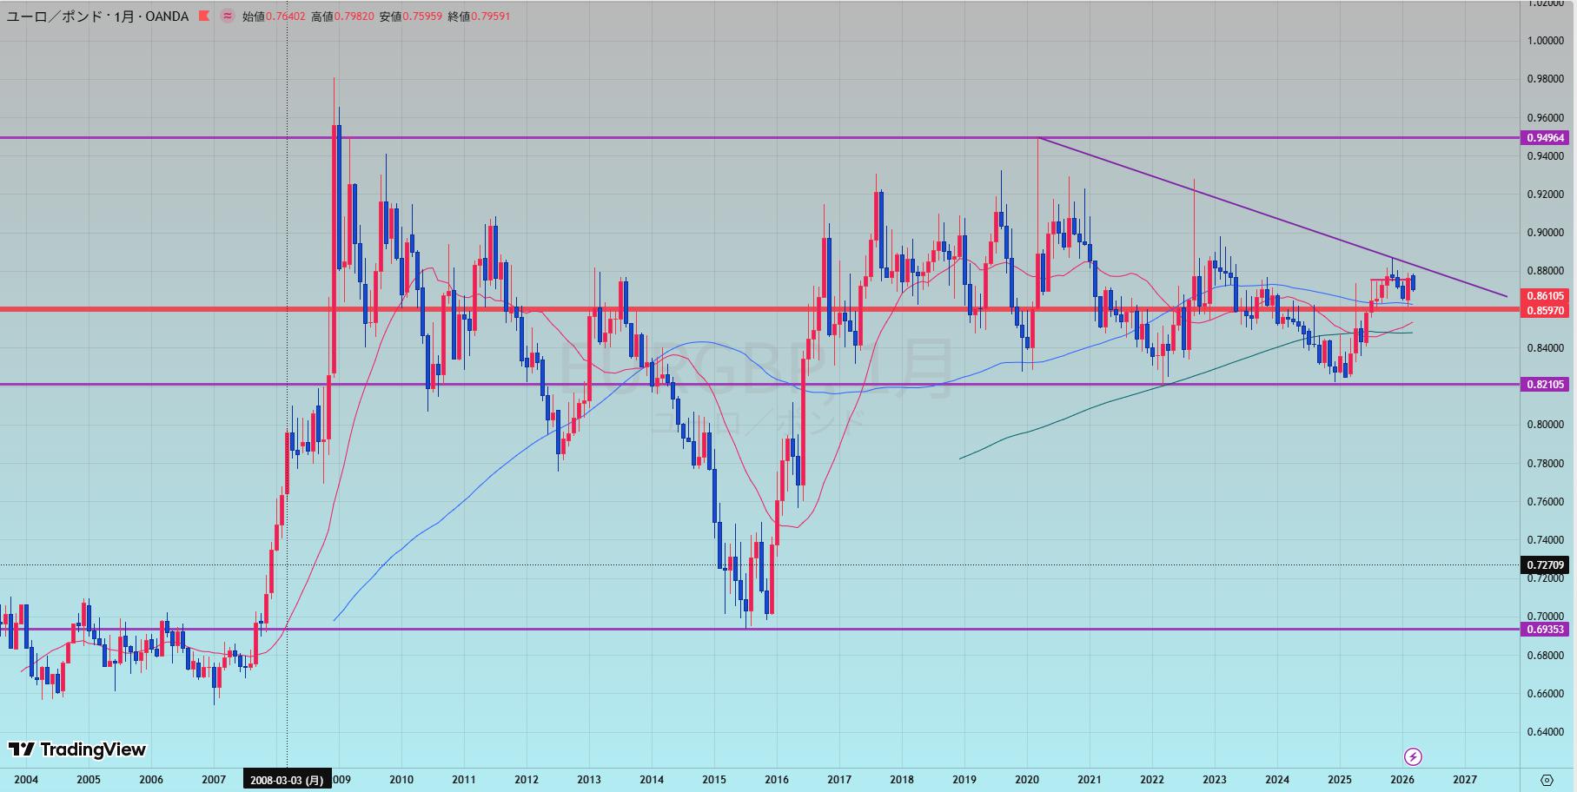Viewport: 1577px width, 792px height.
Task: Click the pink approximate-equal data status icon
Action: pos(228,16)
